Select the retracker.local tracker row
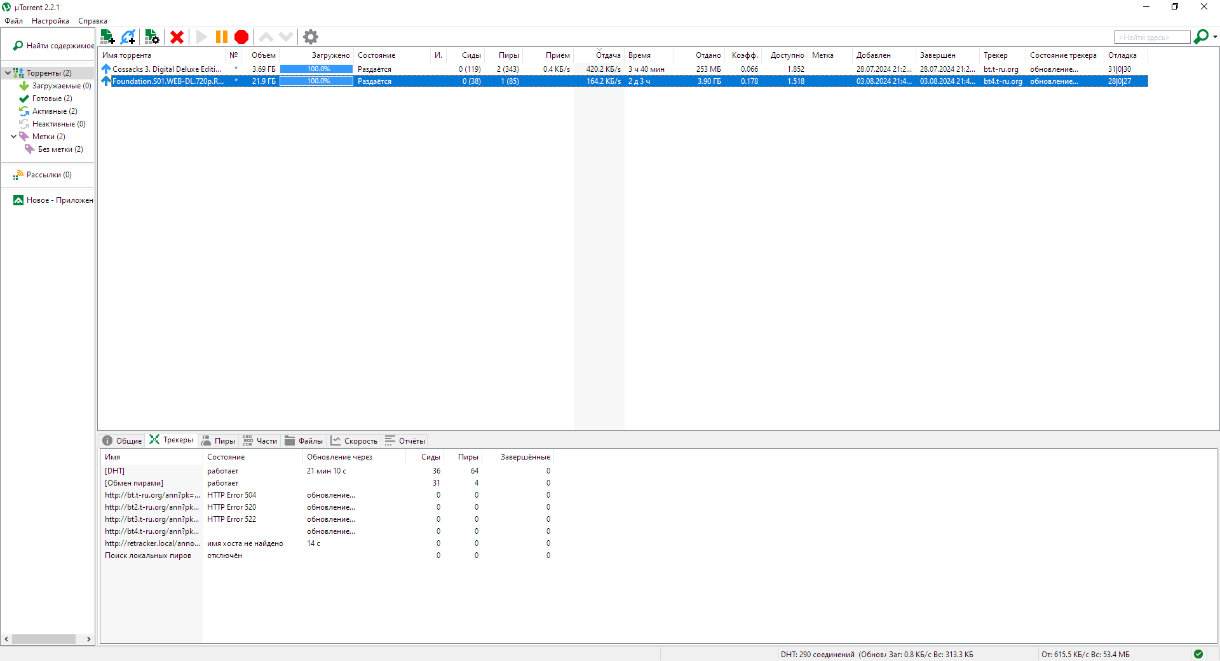This screenshot has width=1220, height=661. [327, 543]
